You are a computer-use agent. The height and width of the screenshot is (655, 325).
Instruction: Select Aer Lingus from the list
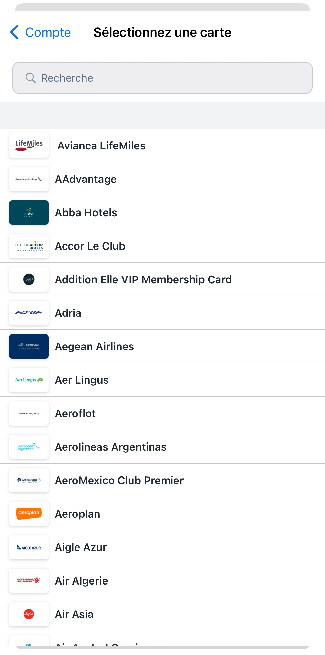click(x=162, y=380)
